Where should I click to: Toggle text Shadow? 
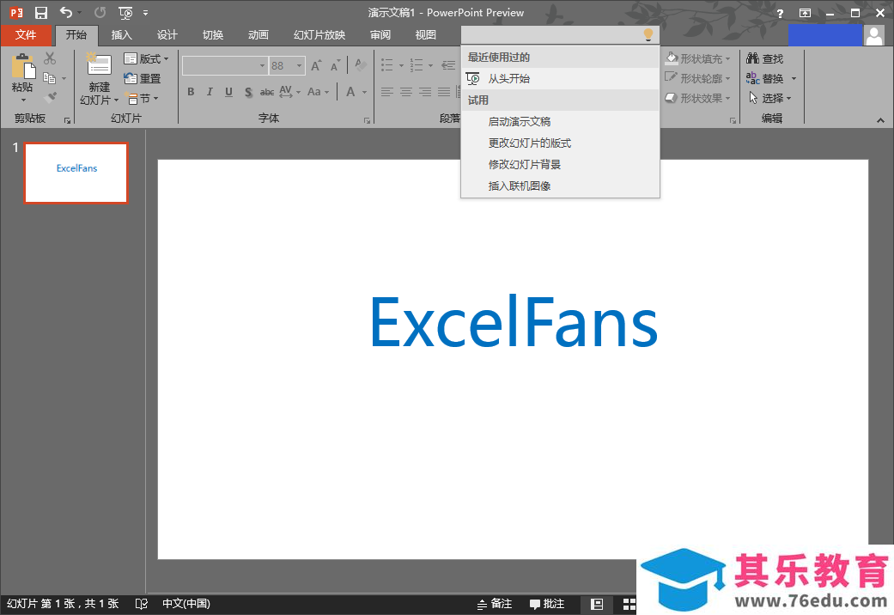coord(248,92)
